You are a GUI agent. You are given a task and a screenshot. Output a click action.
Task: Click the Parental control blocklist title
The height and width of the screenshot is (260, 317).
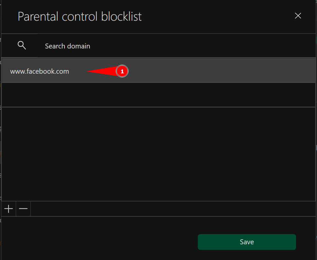(x=80, y=16)
